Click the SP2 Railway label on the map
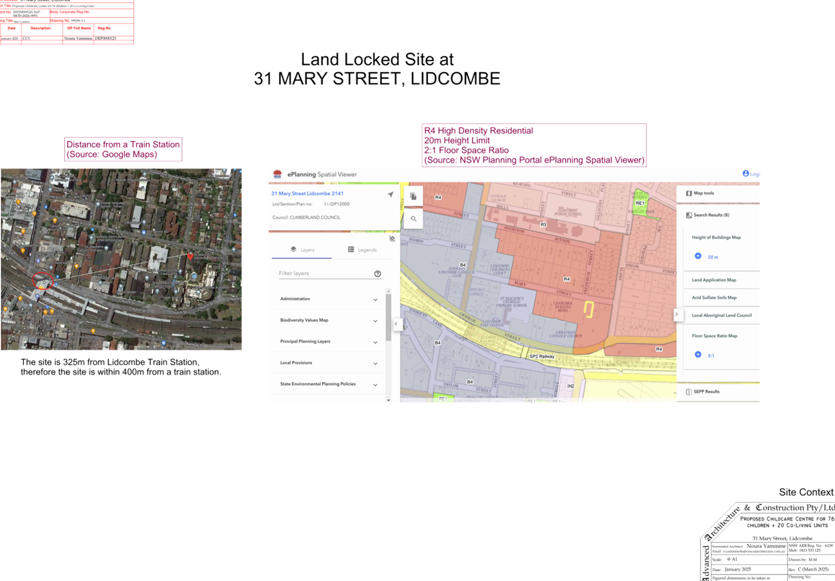The image size is (835, 581). 542,357
